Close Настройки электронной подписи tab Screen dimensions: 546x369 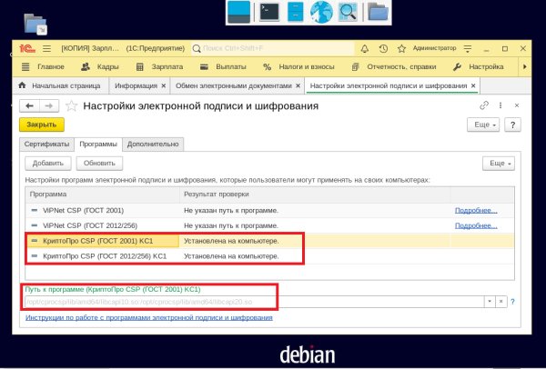point(473,85)
